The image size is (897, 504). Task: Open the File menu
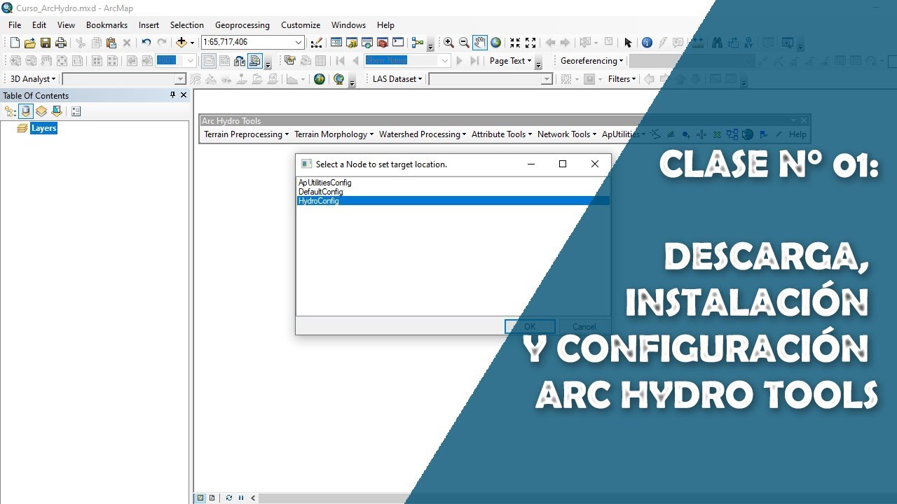click(15, 24)
